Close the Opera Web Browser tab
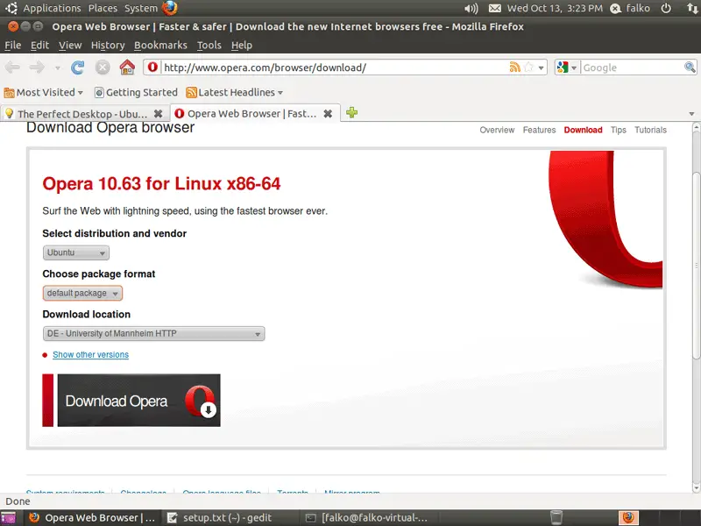 pyautogui.click(x=328, y=114)
